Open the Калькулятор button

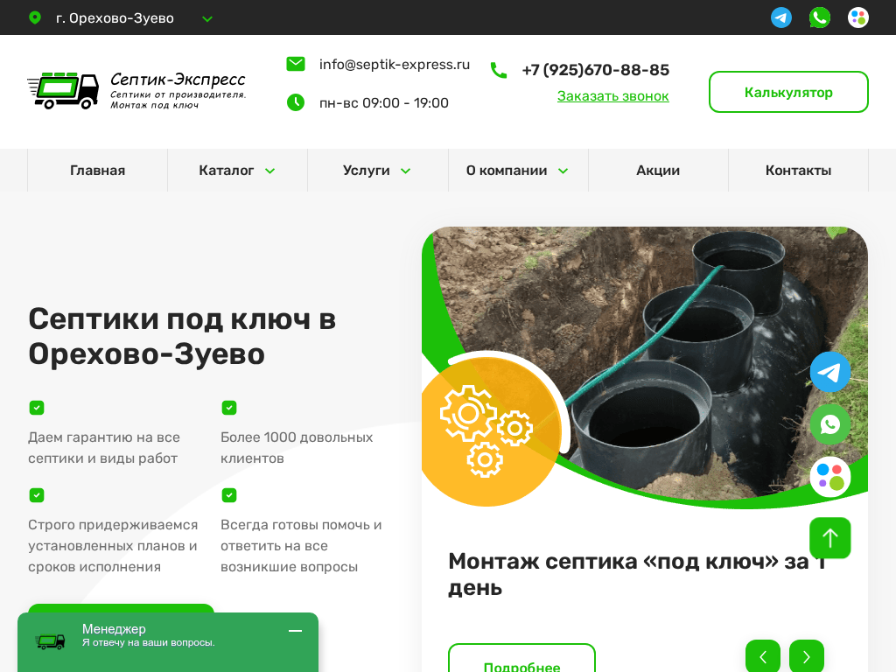pyautogui.click(x=788, y=92)
